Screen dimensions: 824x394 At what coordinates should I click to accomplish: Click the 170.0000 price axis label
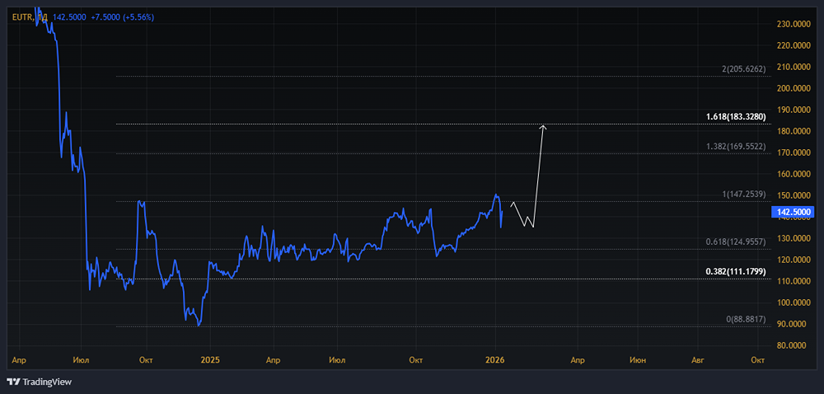point(794,152)
